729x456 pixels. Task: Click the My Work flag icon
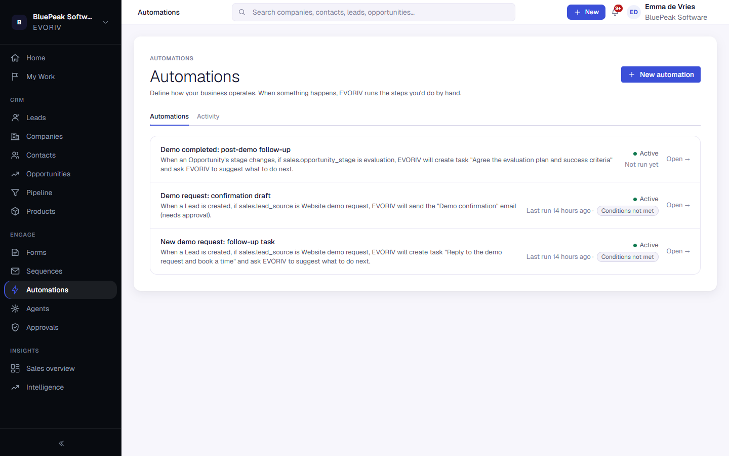(15, 77)
